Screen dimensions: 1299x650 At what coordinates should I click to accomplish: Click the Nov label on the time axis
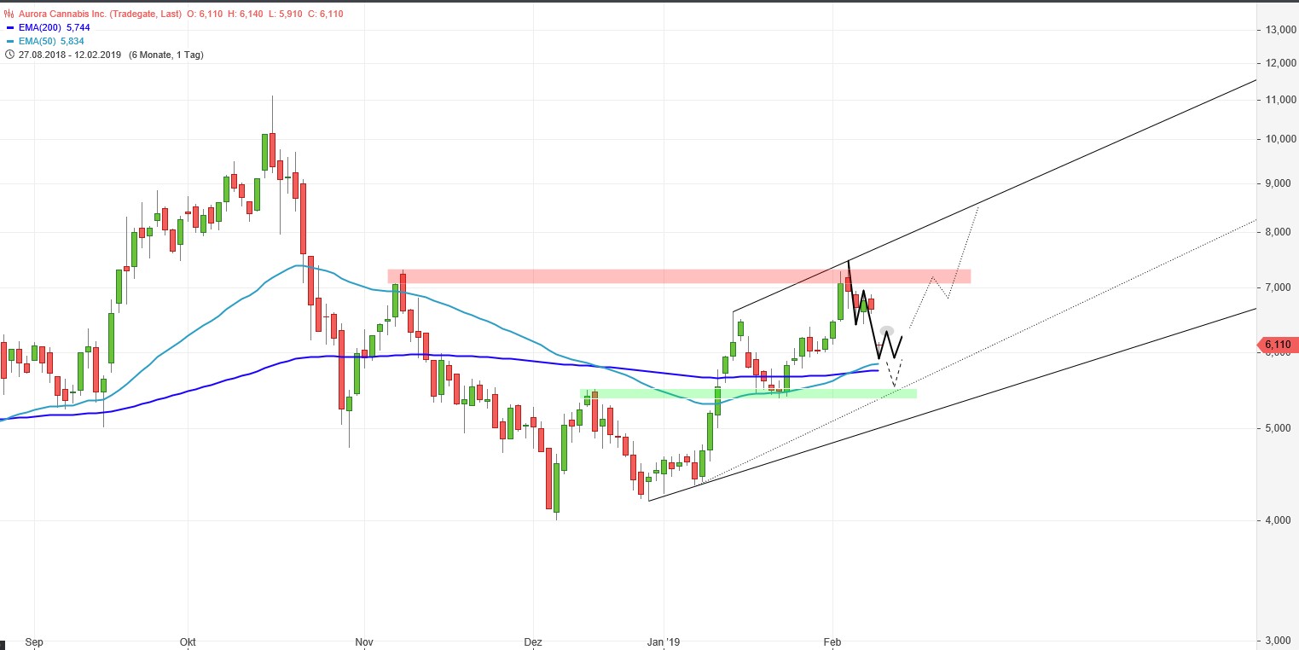point(364,641)
